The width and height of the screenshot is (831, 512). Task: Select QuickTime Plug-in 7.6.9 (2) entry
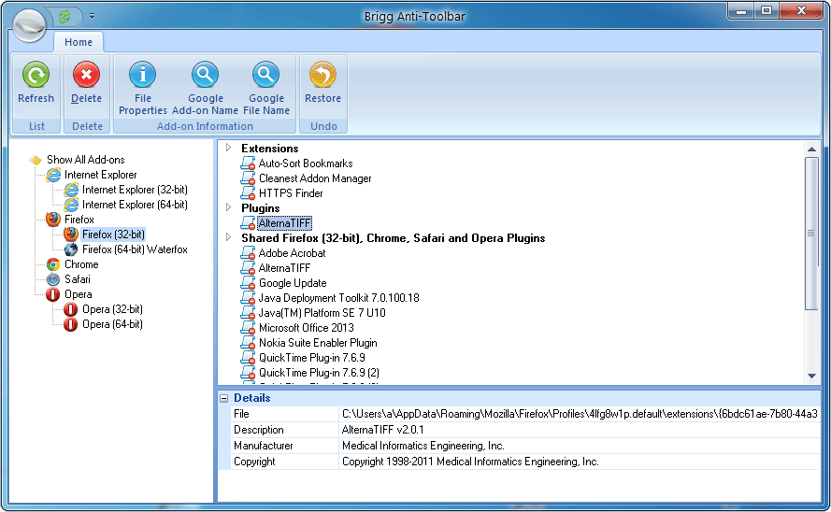point(319,373)
